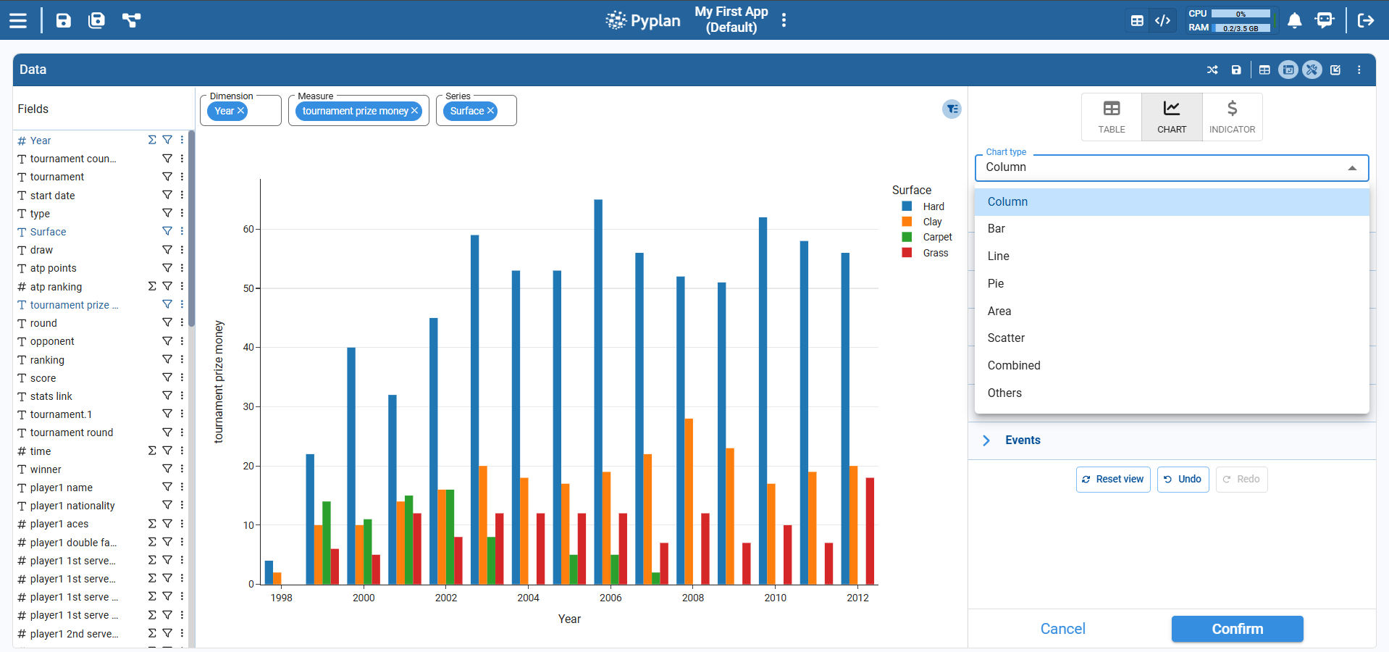Open the code view icon
The width and height of the screenshot is (1389, 652).
point(1162,20)
